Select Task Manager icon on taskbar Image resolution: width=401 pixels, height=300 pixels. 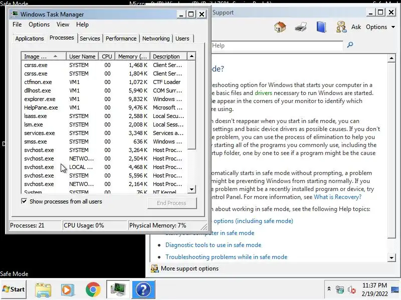tap(118, 289)
